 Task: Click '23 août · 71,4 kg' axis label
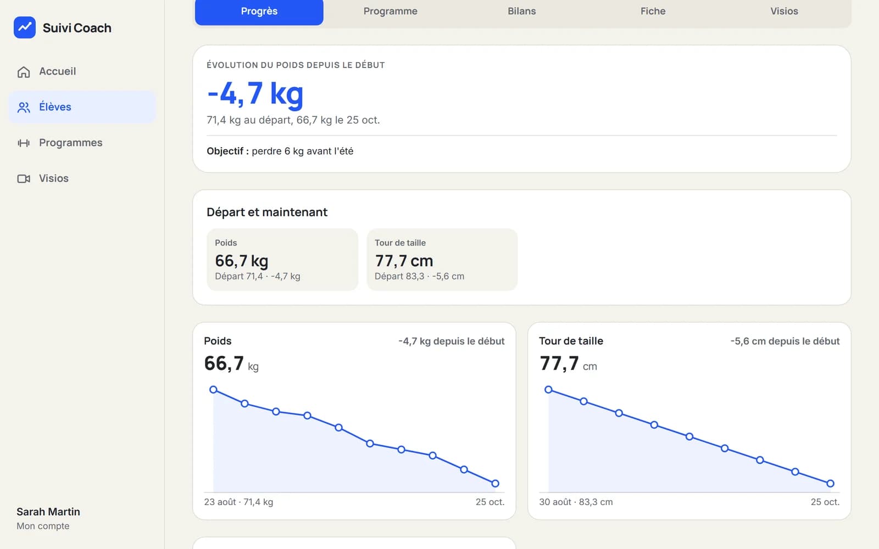click(238, 502)
